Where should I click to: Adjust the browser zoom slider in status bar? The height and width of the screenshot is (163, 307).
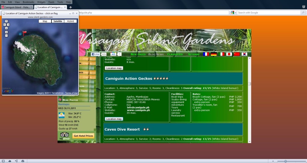point(285,161)
